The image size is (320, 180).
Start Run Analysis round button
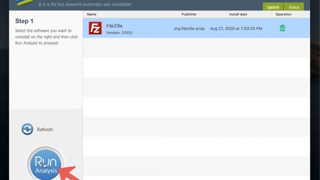tap(45, 163)
